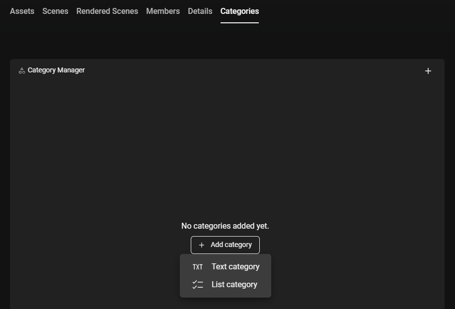Open the Details tab
The height and width of the screenshot is (309, 455).
(x=200, y=11)
